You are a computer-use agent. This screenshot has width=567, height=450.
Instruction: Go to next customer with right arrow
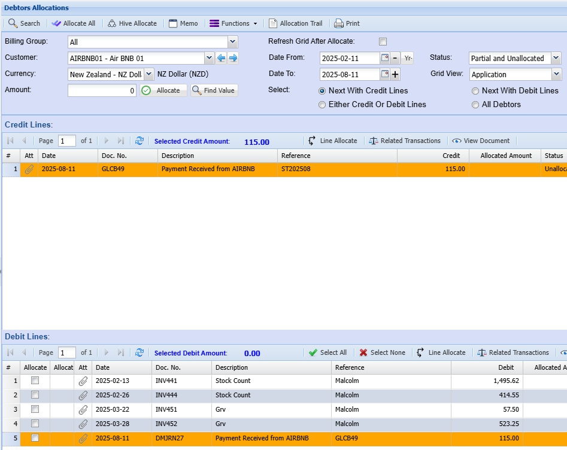point(233,58)
